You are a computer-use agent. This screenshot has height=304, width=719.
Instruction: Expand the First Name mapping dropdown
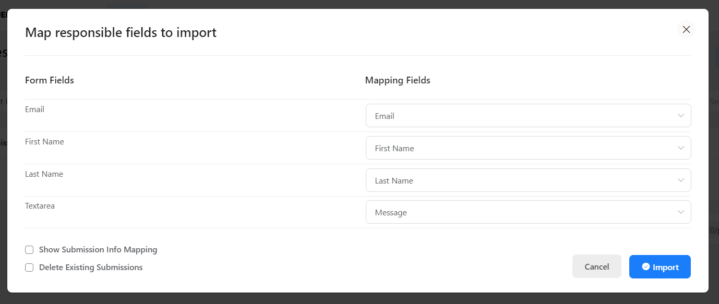pyautogui.click(x=522, y=148)
